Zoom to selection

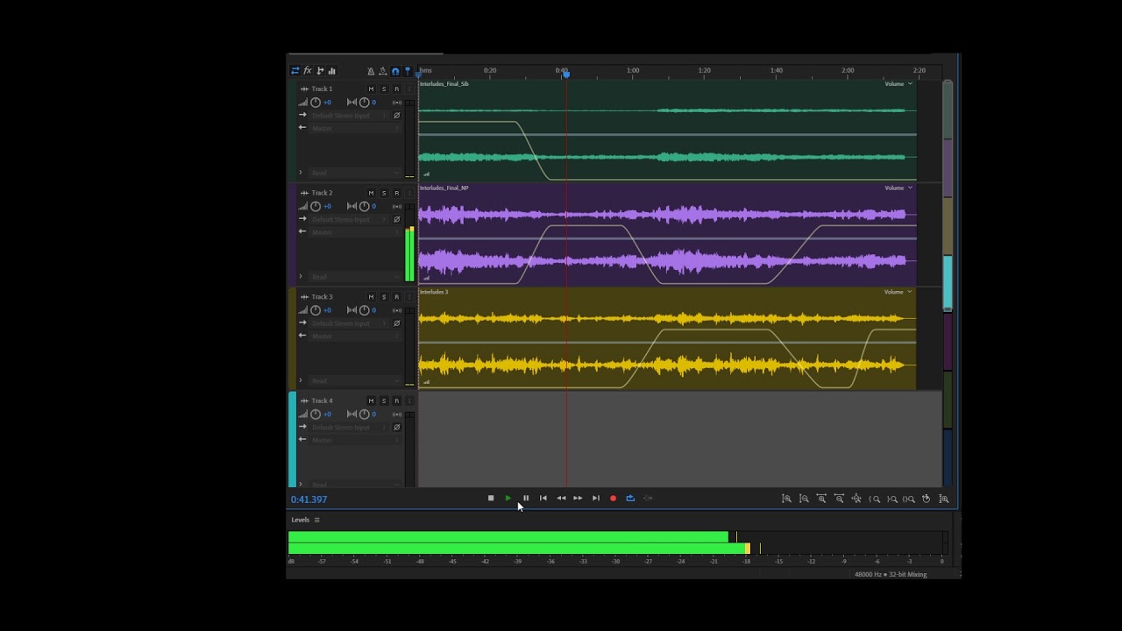(x=909, y=499)
